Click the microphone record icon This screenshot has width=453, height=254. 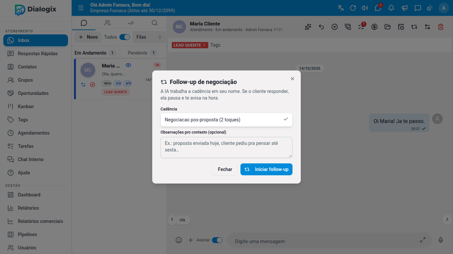point(441,240)
